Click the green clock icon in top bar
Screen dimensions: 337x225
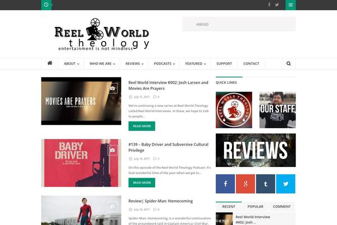(x=46, y=4)
